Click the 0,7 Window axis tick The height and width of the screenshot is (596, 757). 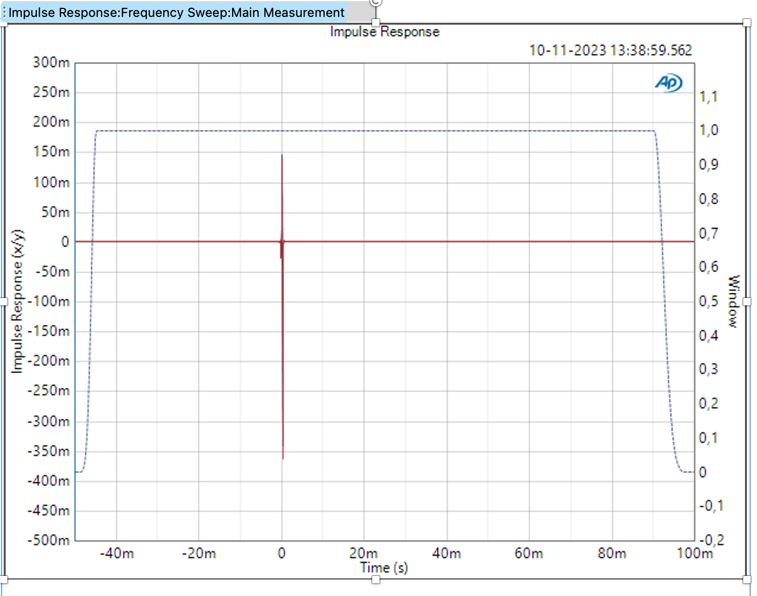pos(708,233)
